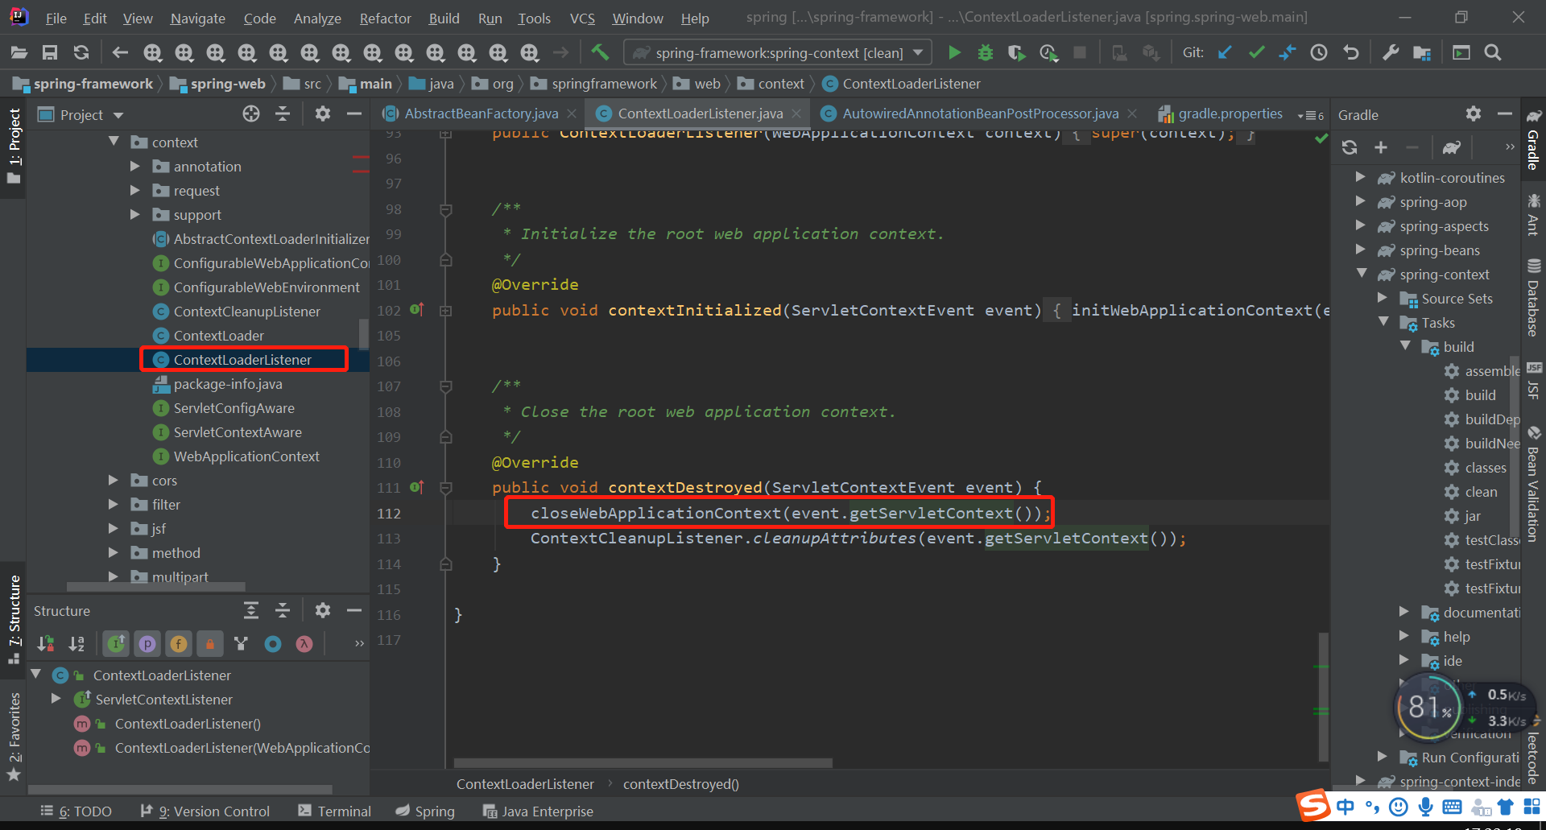This screenshot has height=830, width=1546.
Task: Run with coverage using the shield icon
Action: coord(1016,52)
